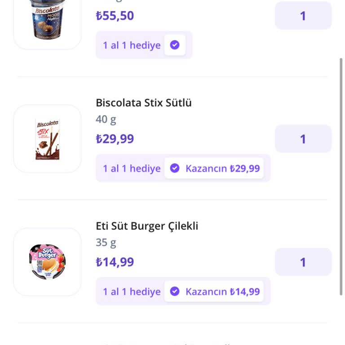Open the Eti Süt Burger product image
The height and width of the screenshot is (345, 345).
(x=48, y=262)
